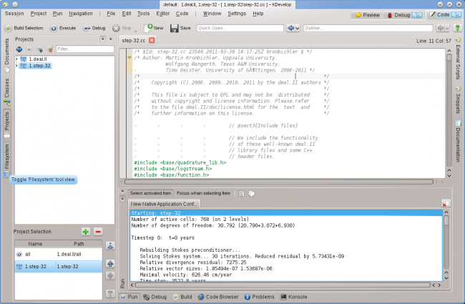Viewport: 465px width, 304px height.
Task: Click the Build Selection toolbar icon
Action: 9,28
